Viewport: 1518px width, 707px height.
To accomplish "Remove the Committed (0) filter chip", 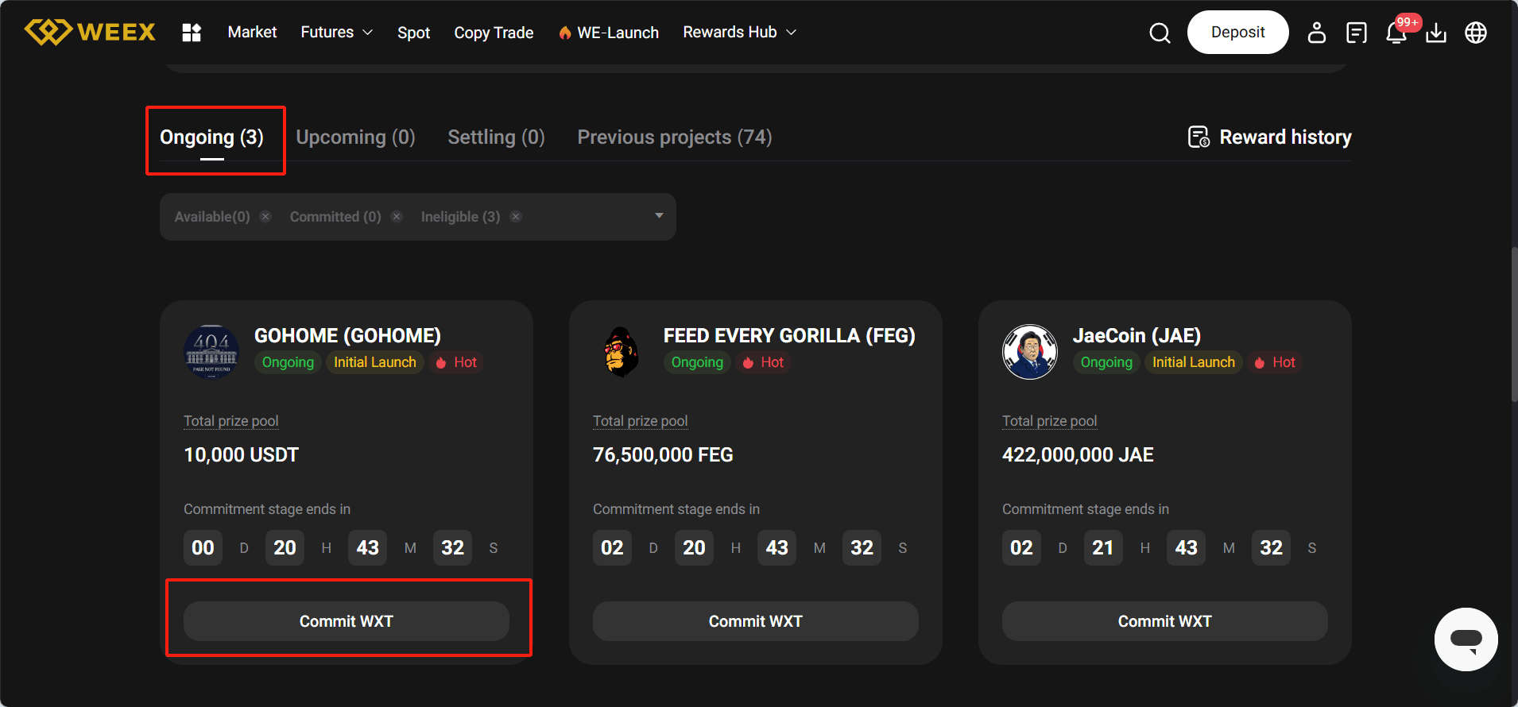I will click(x=397, y=217).
